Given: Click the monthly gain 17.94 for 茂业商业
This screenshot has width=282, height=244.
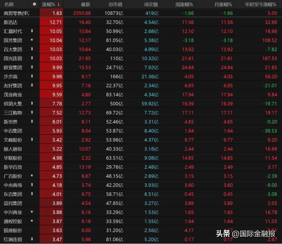Looking at the screenshot, I should (x=227, y=95).
